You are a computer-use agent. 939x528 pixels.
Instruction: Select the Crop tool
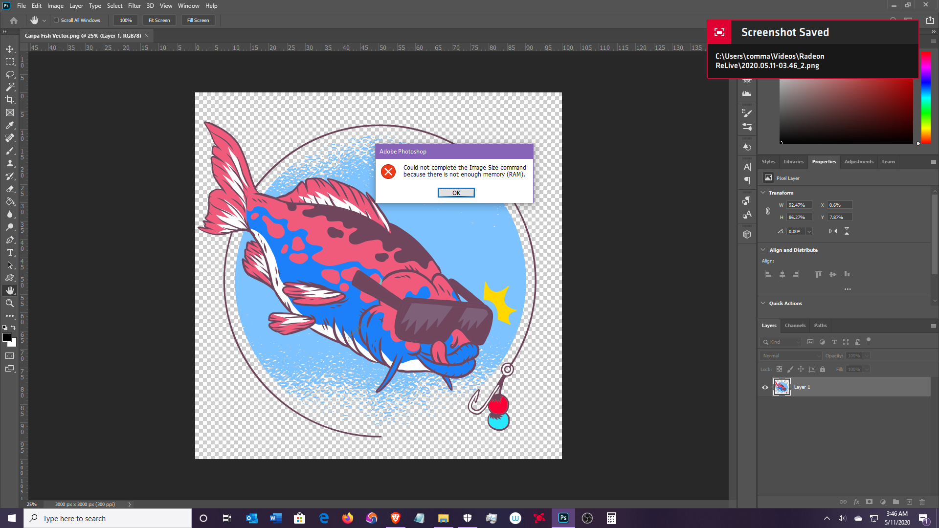point(10,100)
